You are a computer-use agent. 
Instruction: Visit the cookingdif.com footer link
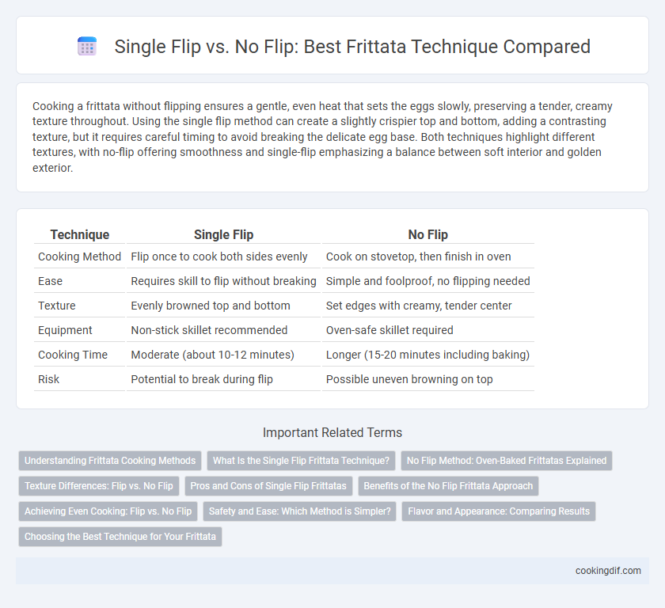(608, 571)
